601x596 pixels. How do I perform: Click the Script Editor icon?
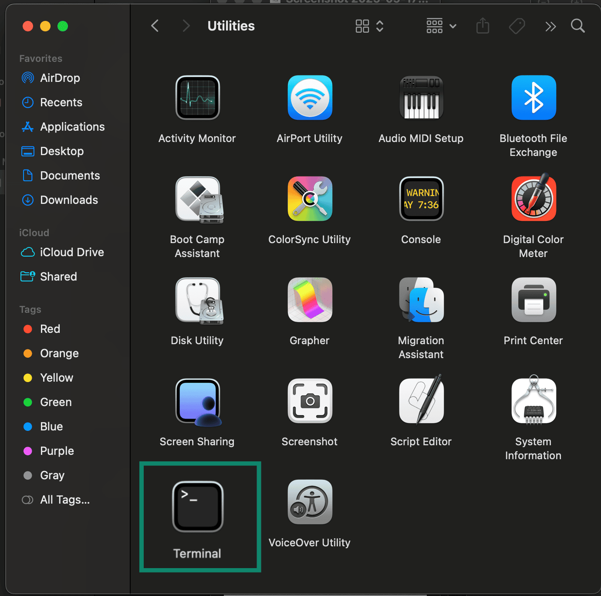[x=422, y=399]
